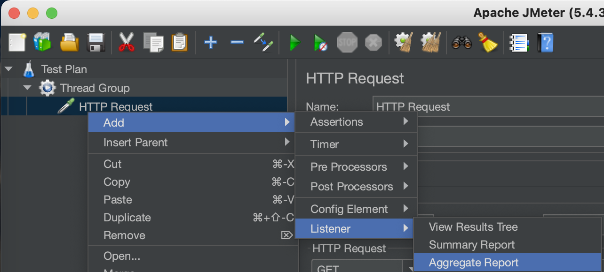The image size is (604, 272).
Task: Click the Reset Search broom icon
Action: tap(488, 42)
